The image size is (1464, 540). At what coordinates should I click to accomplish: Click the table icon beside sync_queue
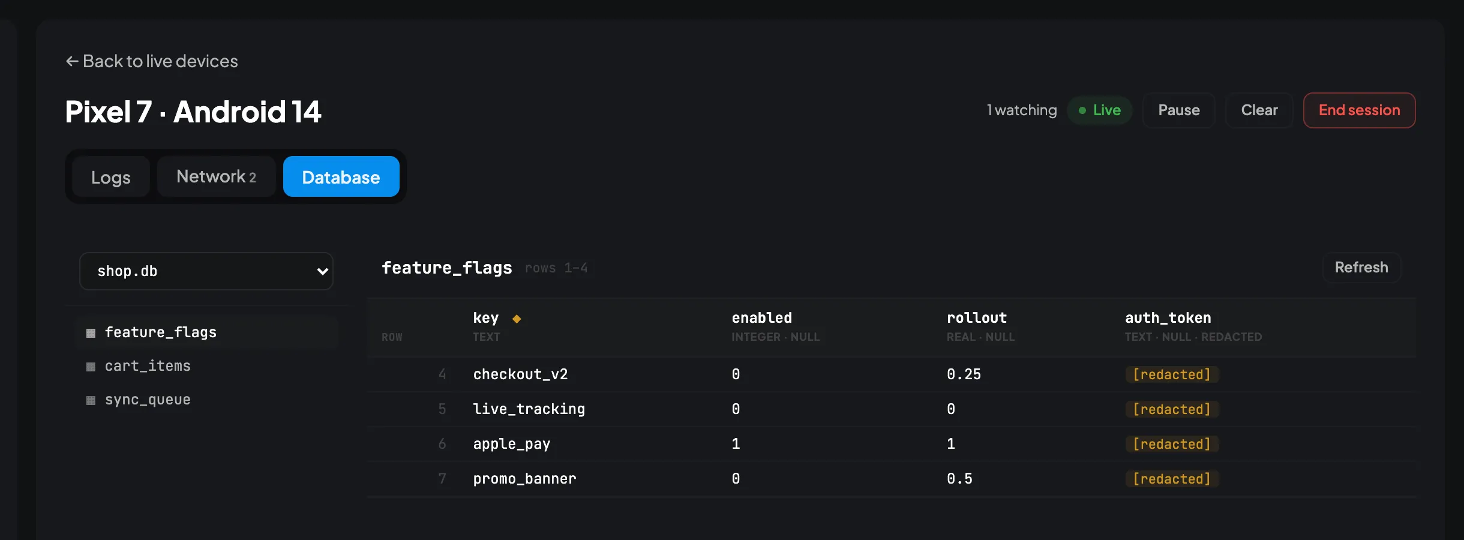pyautogui.click(x=91, y=400)
